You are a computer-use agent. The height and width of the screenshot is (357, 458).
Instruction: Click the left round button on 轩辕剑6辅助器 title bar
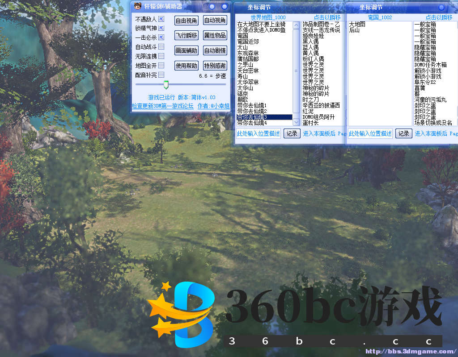[211, 7]
